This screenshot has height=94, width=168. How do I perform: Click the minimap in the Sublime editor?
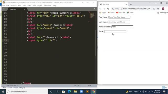point(92,15)
